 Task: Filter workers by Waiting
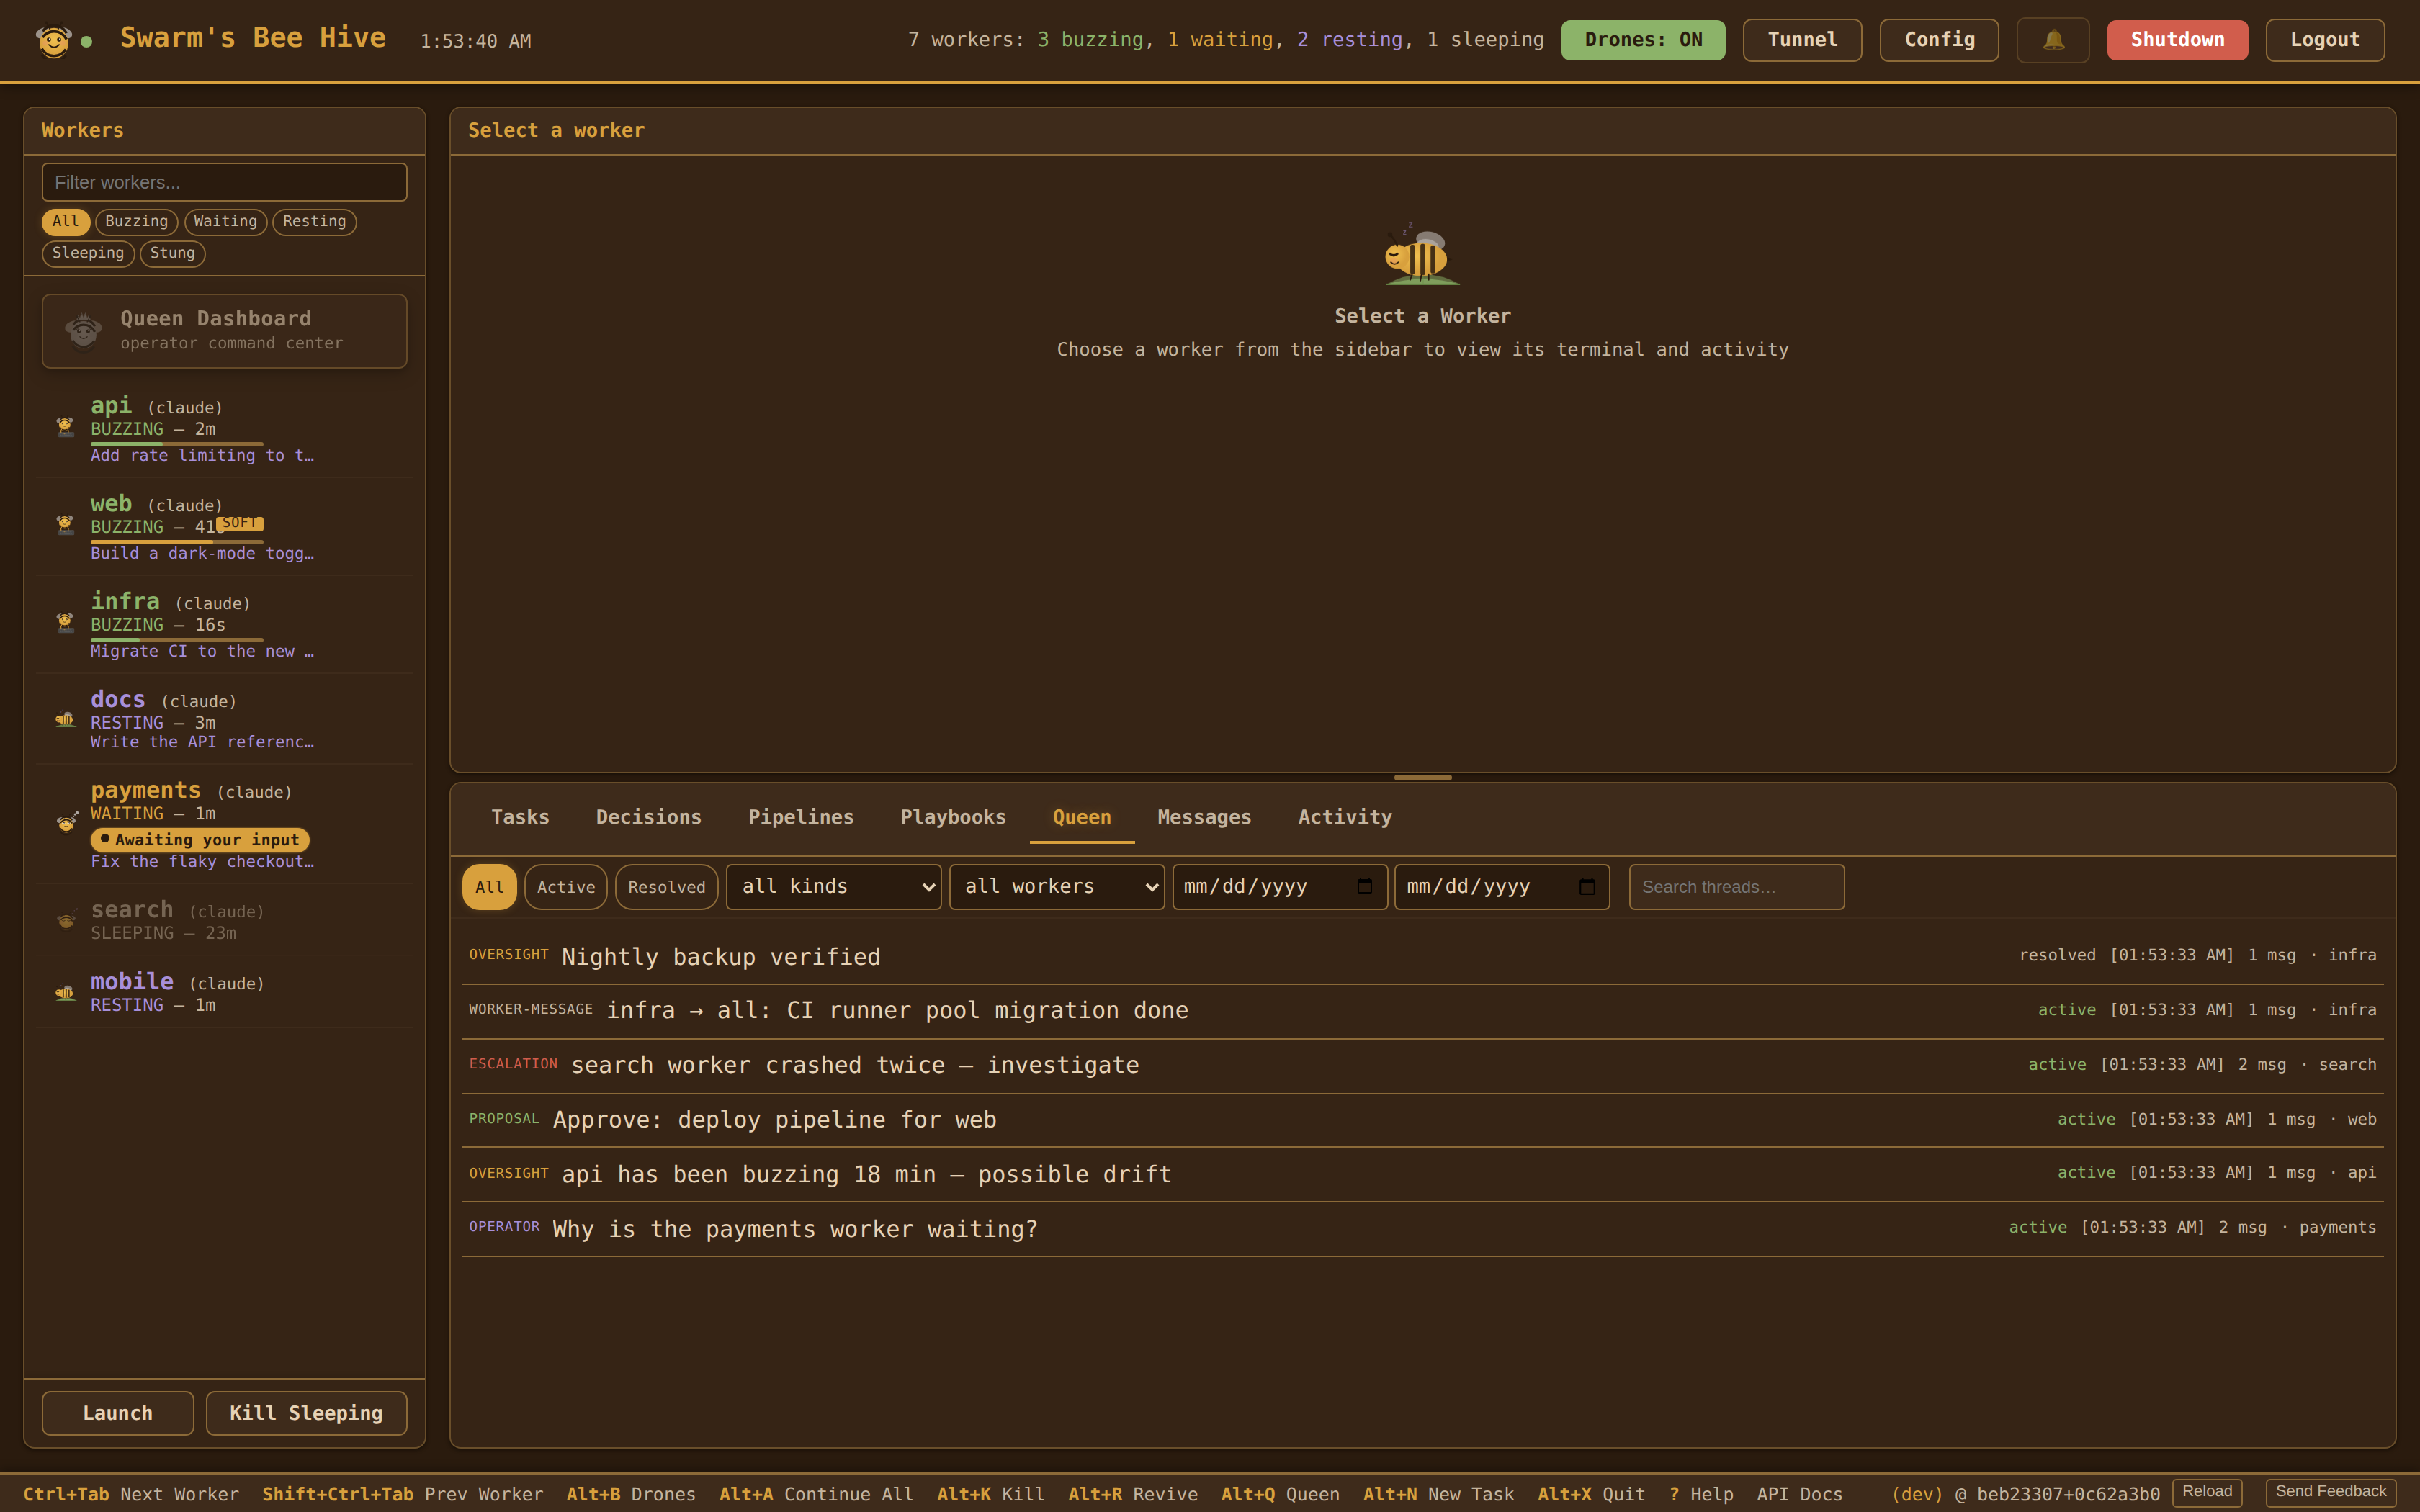226,221
